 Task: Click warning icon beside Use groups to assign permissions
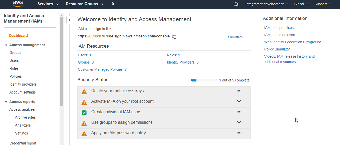click(84, 123)
